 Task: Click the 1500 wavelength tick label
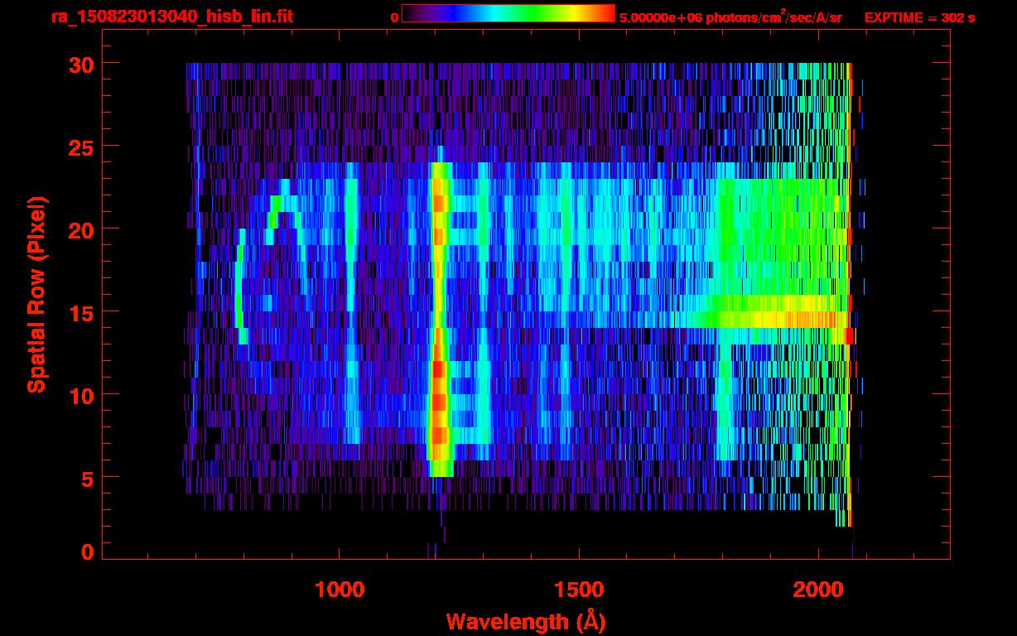pos(579,590)
